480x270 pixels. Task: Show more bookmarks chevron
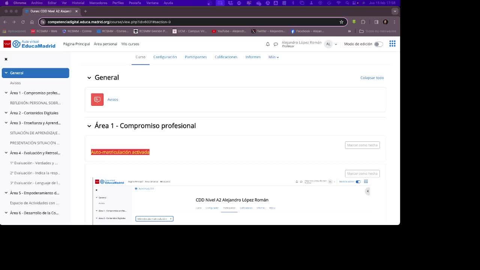349,31
